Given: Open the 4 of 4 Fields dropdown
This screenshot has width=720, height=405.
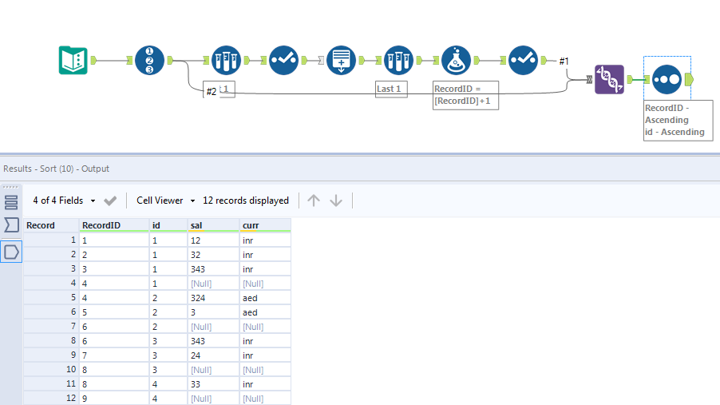Looking at the screenshot, I should pyautogui.click(x=64, y=201).
